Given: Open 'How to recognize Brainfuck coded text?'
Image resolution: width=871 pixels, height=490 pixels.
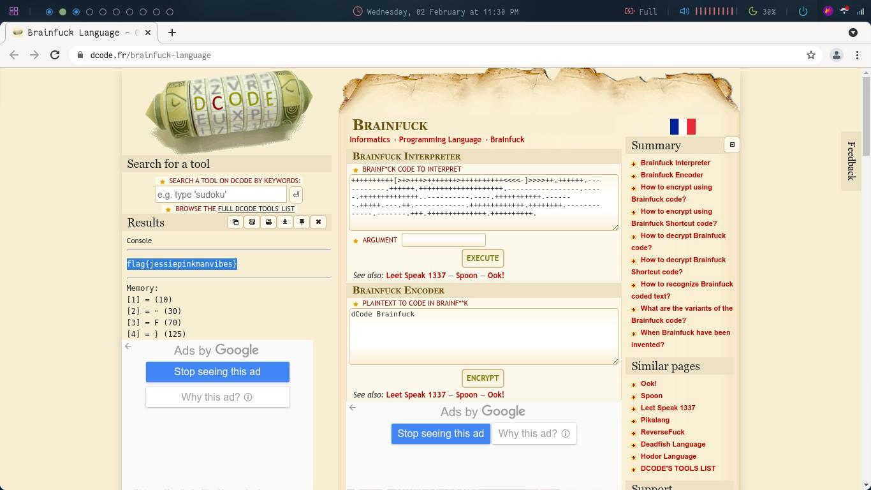Looking at the screenshot, I should pos(682,290).
